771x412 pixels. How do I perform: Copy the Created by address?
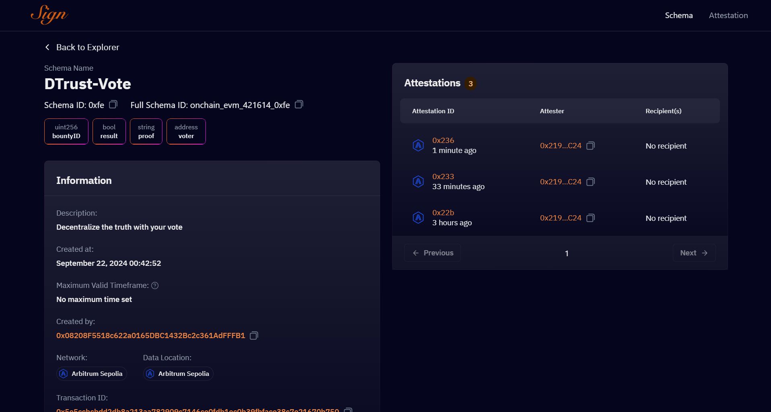[254, 335]
